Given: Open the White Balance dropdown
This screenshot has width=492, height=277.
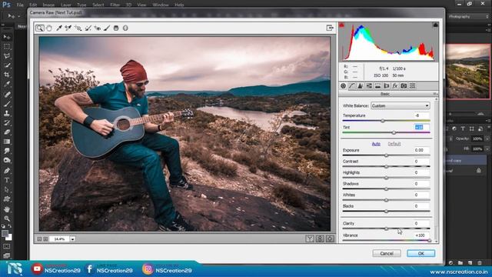Looking at the screenshot, I should 400,106.
